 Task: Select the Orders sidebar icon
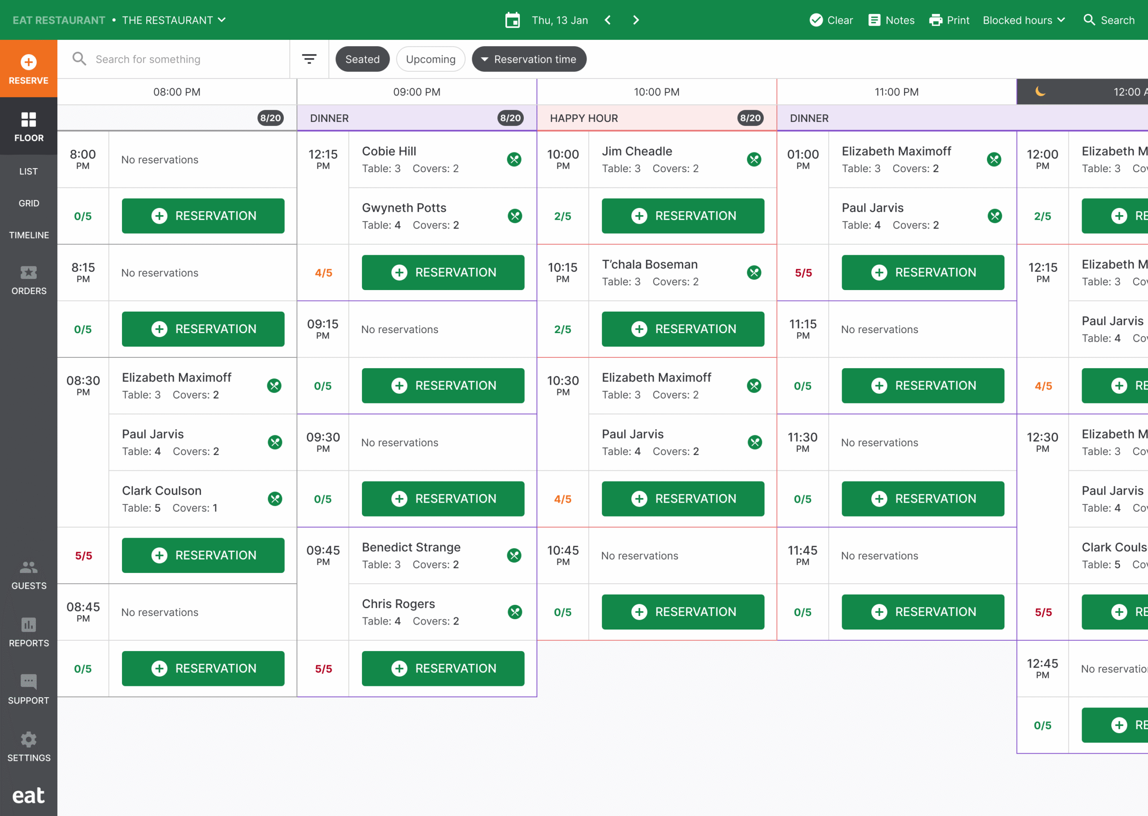pyautogui.click(x=28, y=280)
